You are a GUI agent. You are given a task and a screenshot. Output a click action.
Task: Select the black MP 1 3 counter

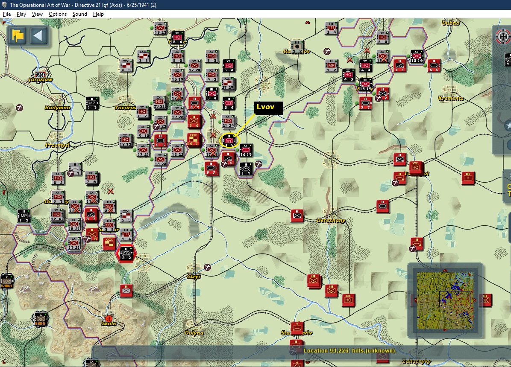coord(92,103)
